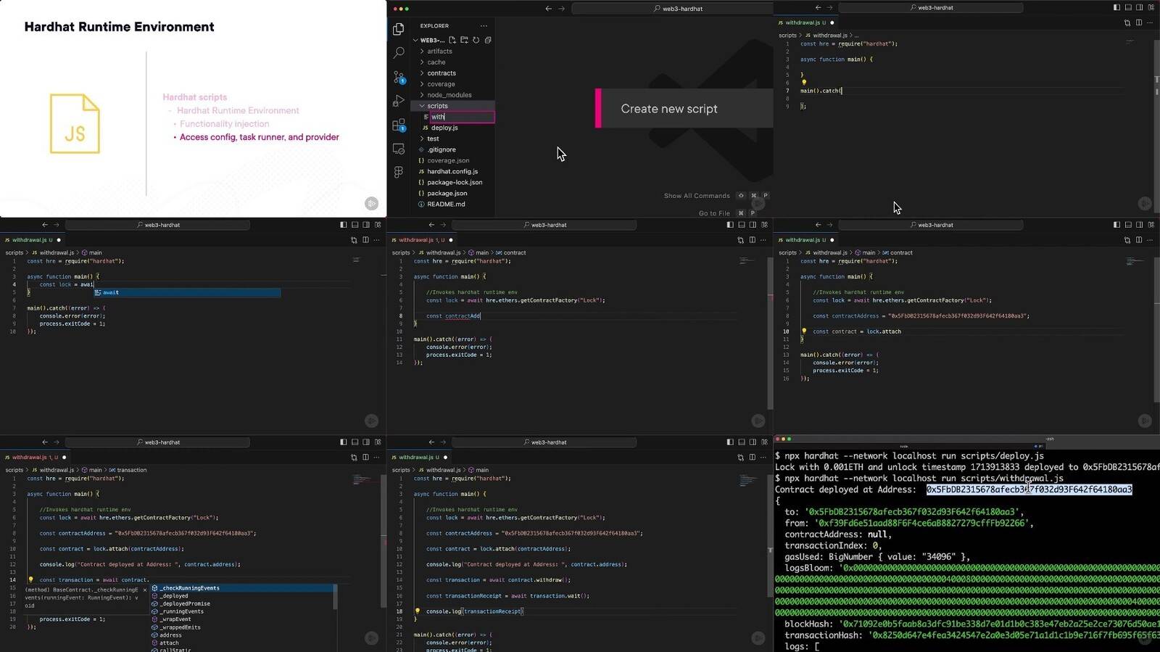Image resolution: width=1160 pixels, height=652 pixels.
Task: Click scrollbar of the autocomplete suggestion list
Action: point(335,597)
